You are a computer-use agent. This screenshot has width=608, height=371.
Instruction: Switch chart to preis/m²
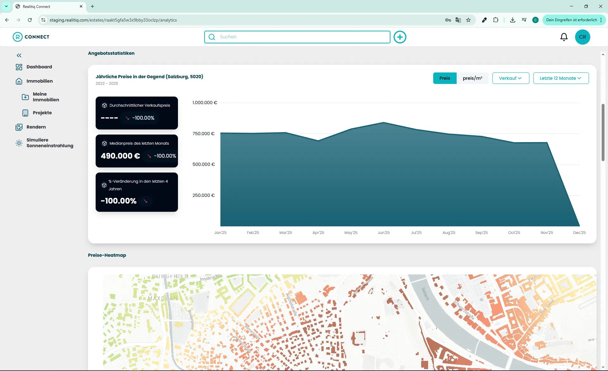(472, 78)
